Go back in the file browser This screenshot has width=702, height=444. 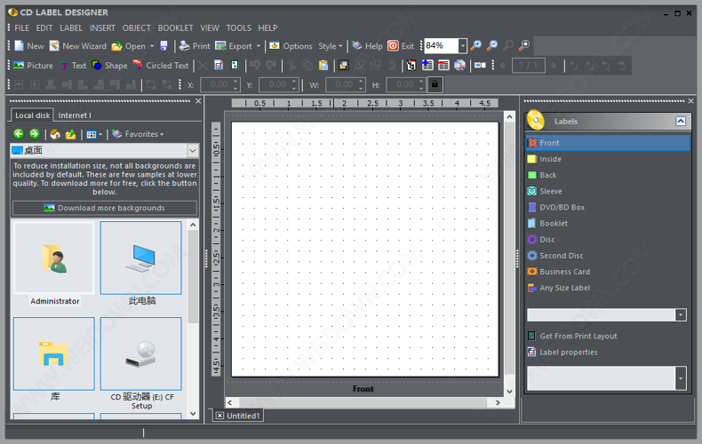(x=19, y=134)
